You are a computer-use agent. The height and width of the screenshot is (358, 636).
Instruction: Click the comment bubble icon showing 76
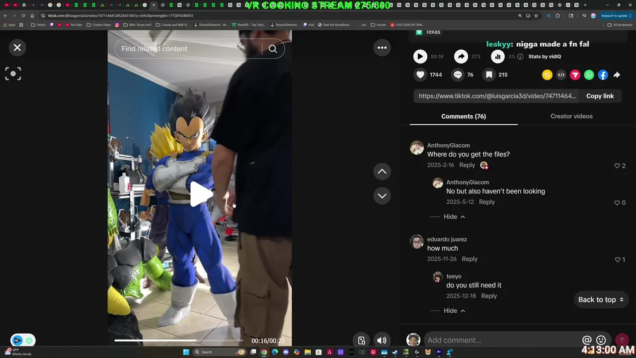click(x=458, y=75)
